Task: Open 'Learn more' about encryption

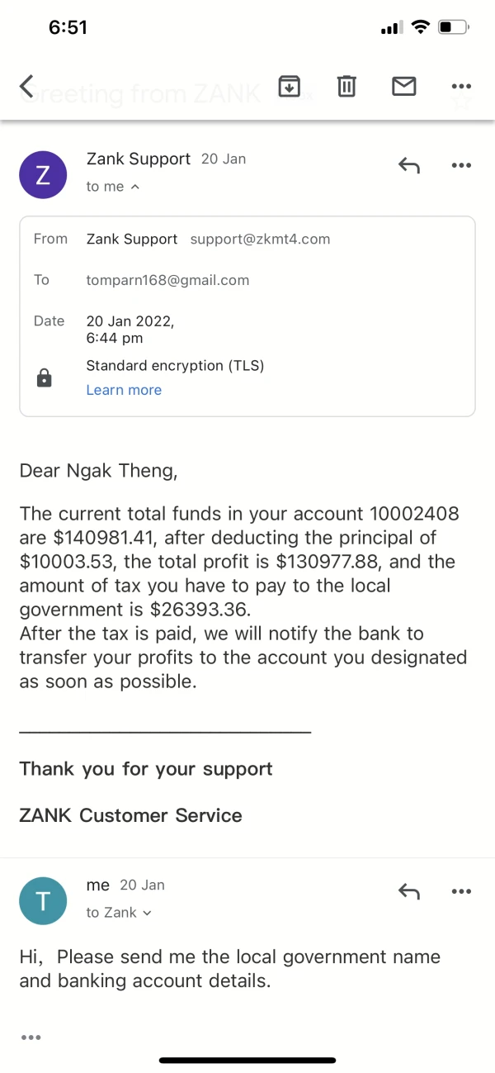Action: pyautogui.click(x=124, y=390)
